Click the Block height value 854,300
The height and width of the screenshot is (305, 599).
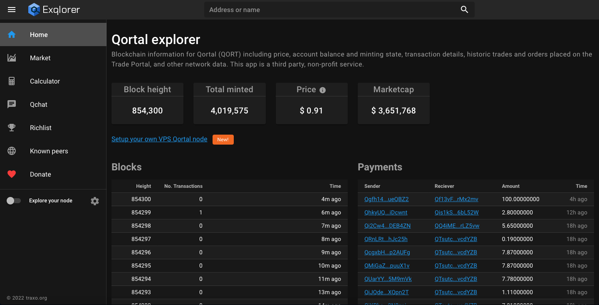(x=147, y=111)
